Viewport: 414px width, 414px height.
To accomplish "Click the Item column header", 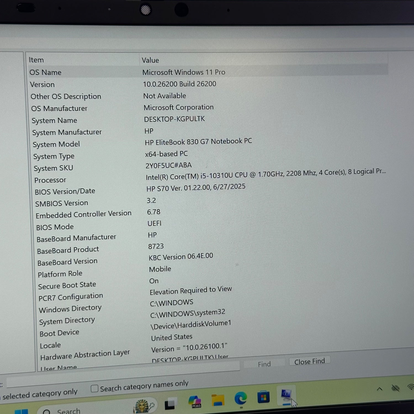I will click(x=36, y=60).
